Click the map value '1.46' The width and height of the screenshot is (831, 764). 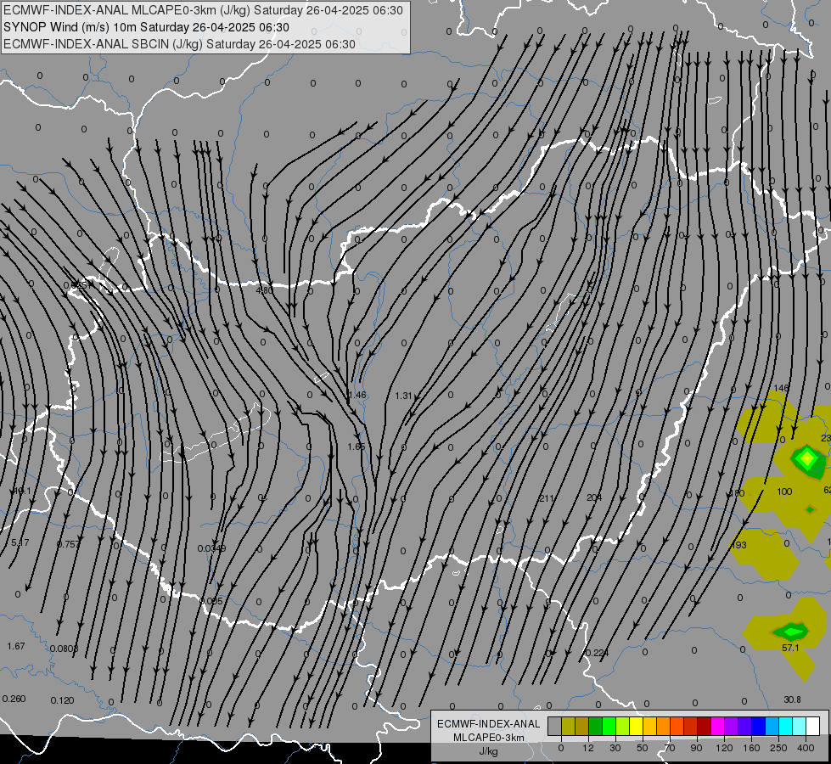point(357,395)
